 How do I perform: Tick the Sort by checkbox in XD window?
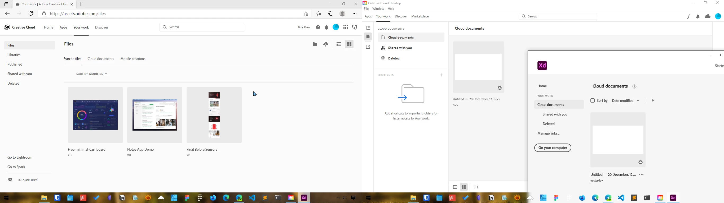(x=593, y=101)
